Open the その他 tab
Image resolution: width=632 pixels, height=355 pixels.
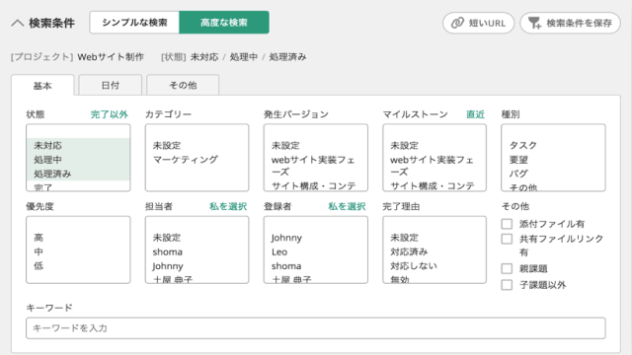[x=183, y=85]
